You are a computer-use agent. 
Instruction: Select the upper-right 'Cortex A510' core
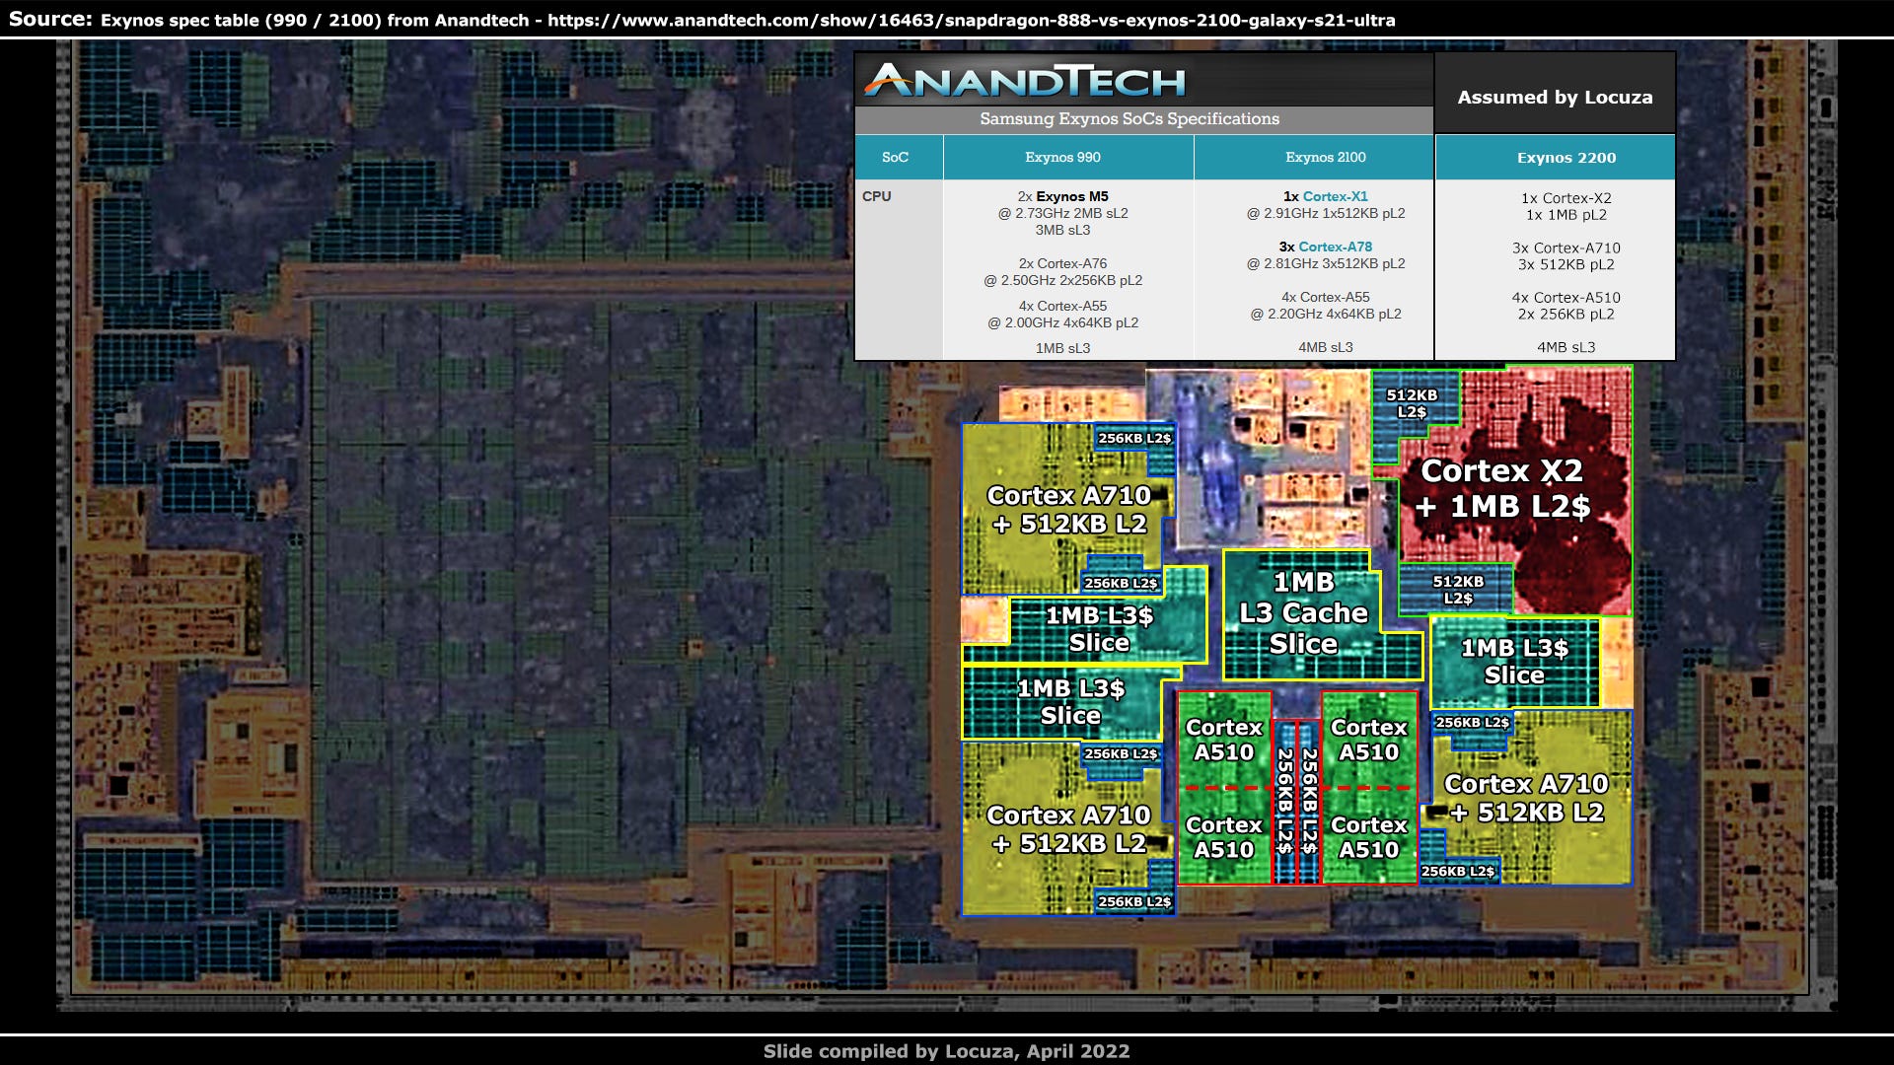pos(1368,740)
